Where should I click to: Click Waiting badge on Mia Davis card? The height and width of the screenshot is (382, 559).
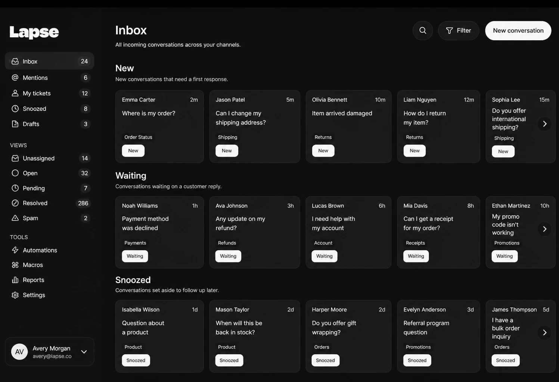click(x=416, y=256)
